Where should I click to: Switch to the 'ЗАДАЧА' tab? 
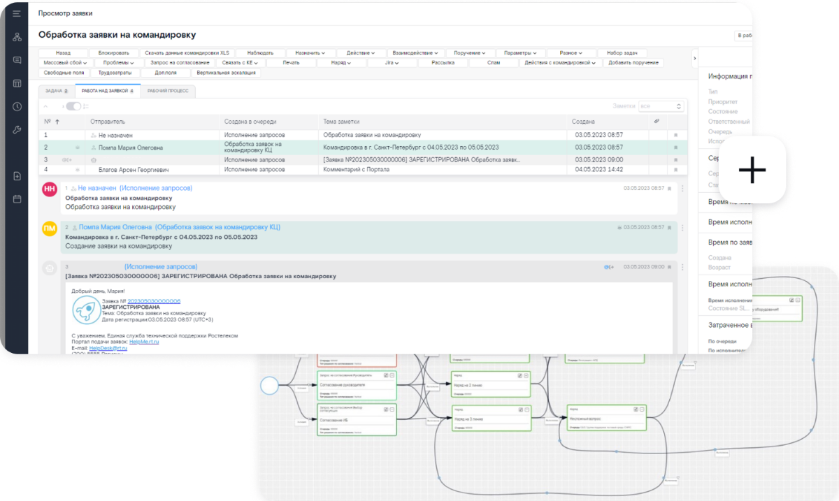[57, 91]
